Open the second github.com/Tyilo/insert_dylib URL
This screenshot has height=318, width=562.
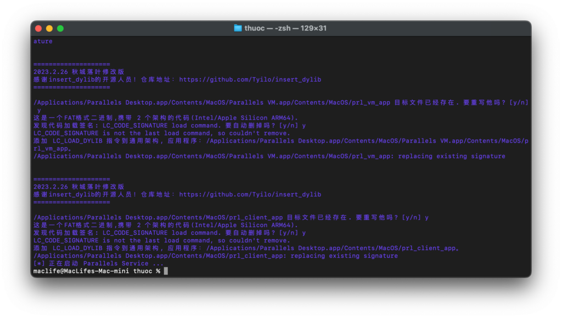click(250, 194)
